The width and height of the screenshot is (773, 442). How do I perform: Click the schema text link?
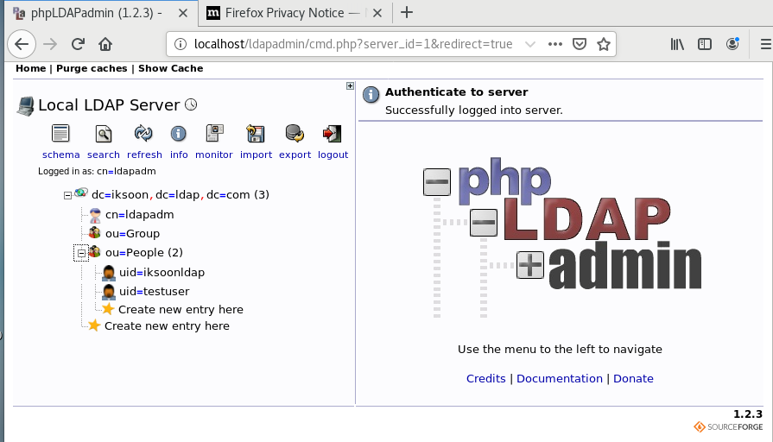(61, 155)
